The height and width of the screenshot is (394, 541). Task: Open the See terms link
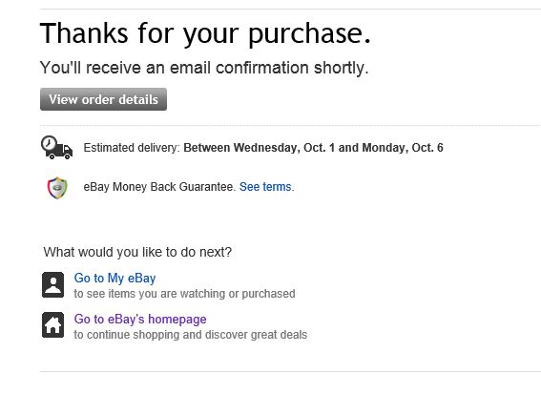pos(266,187)
